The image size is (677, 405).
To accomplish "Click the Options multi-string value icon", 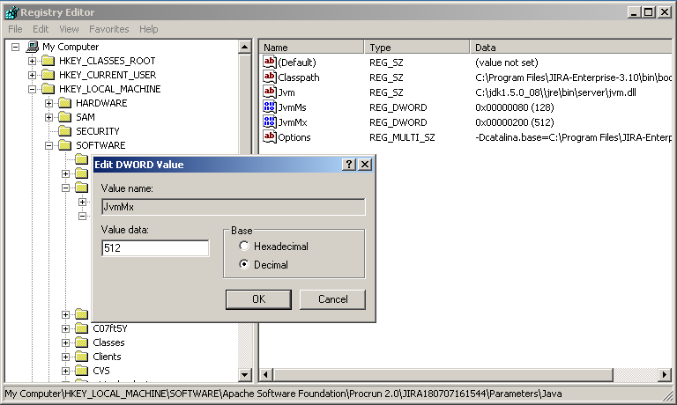I will pyautogui.click(x=271, y=137).
